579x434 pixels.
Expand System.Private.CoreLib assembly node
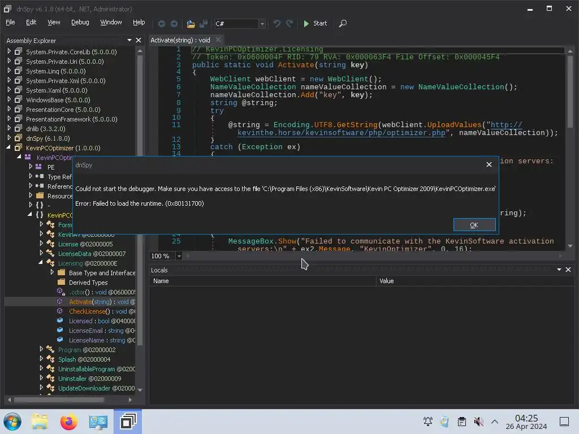point(9,51)
